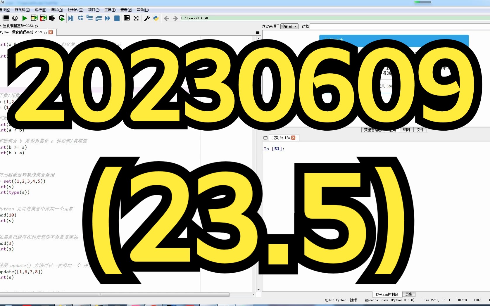The height and width of the screenshot is (306, 490).
Task: Open the 帮助(H) menu
Action: click(143, 10)
